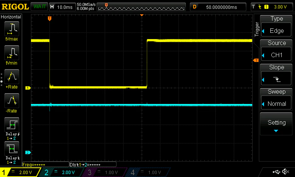Open the Horizontal measurement menu title
Screen dimensions: 295x177
(x=11, y=17)
